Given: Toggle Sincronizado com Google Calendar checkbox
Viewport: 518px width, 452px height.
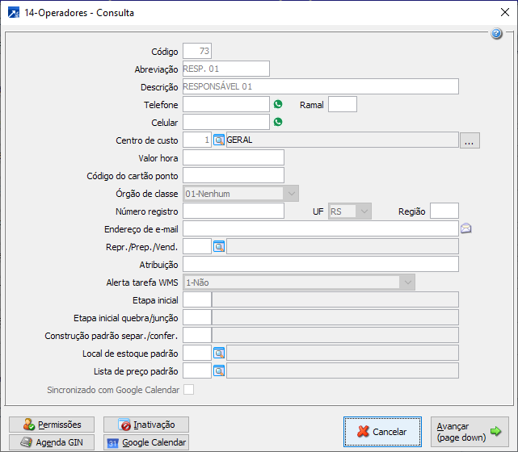Looking at the screenshot, I should click(x=189, y=390).
